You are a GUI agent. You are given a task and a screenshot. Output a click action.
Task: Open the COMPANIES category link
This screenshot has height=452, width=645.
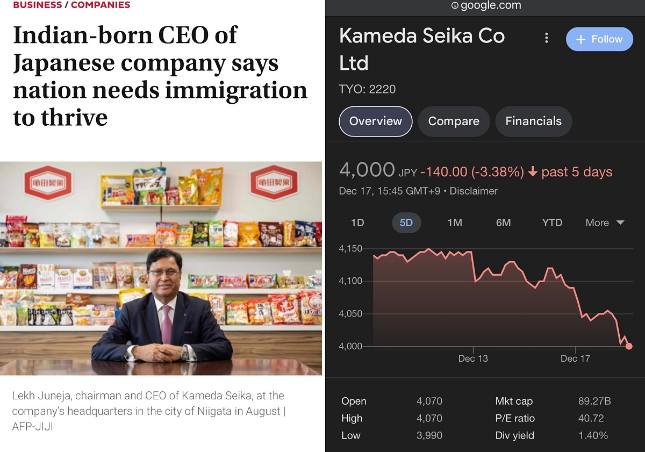click(101, 5)
